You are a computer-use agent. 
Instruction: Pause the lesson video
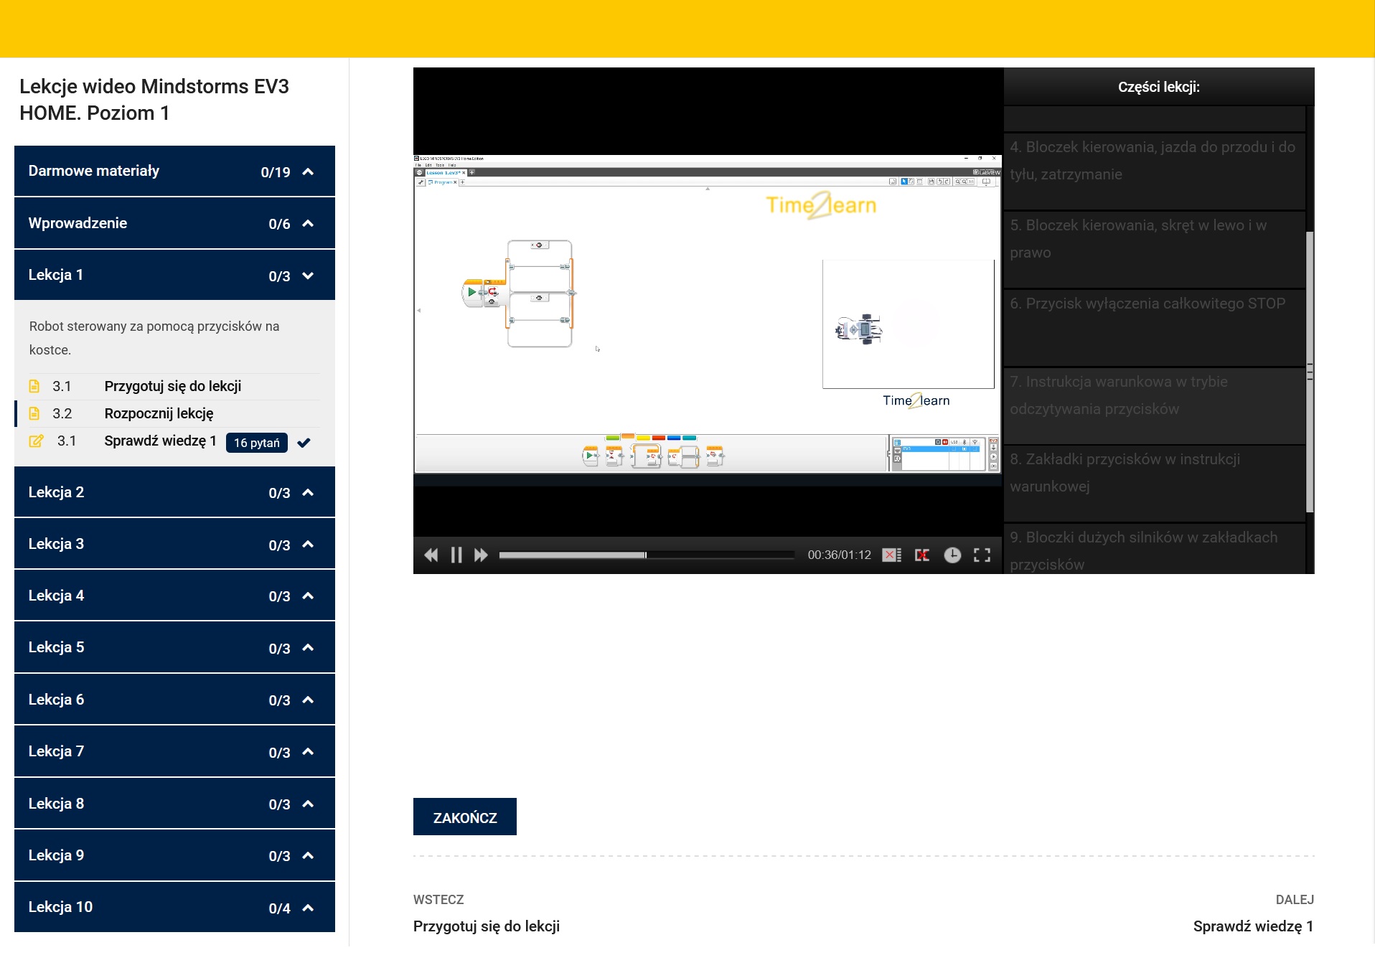(456, 555)
